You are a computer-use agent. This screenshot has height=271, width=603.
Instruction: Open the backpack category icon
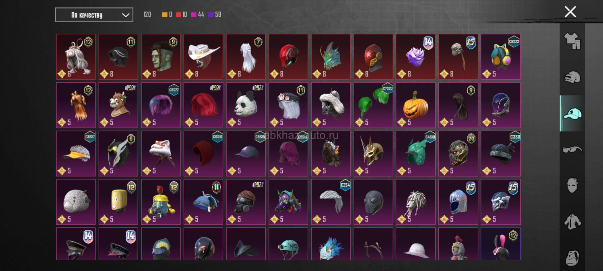coord(572,258)
